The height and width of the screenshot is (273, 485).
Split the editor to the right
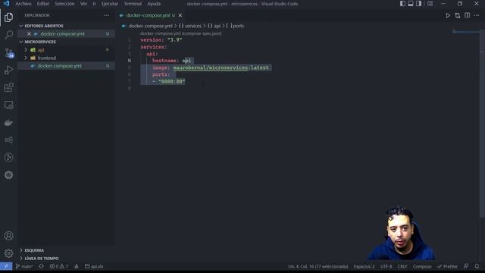click(x=467, y=15)
